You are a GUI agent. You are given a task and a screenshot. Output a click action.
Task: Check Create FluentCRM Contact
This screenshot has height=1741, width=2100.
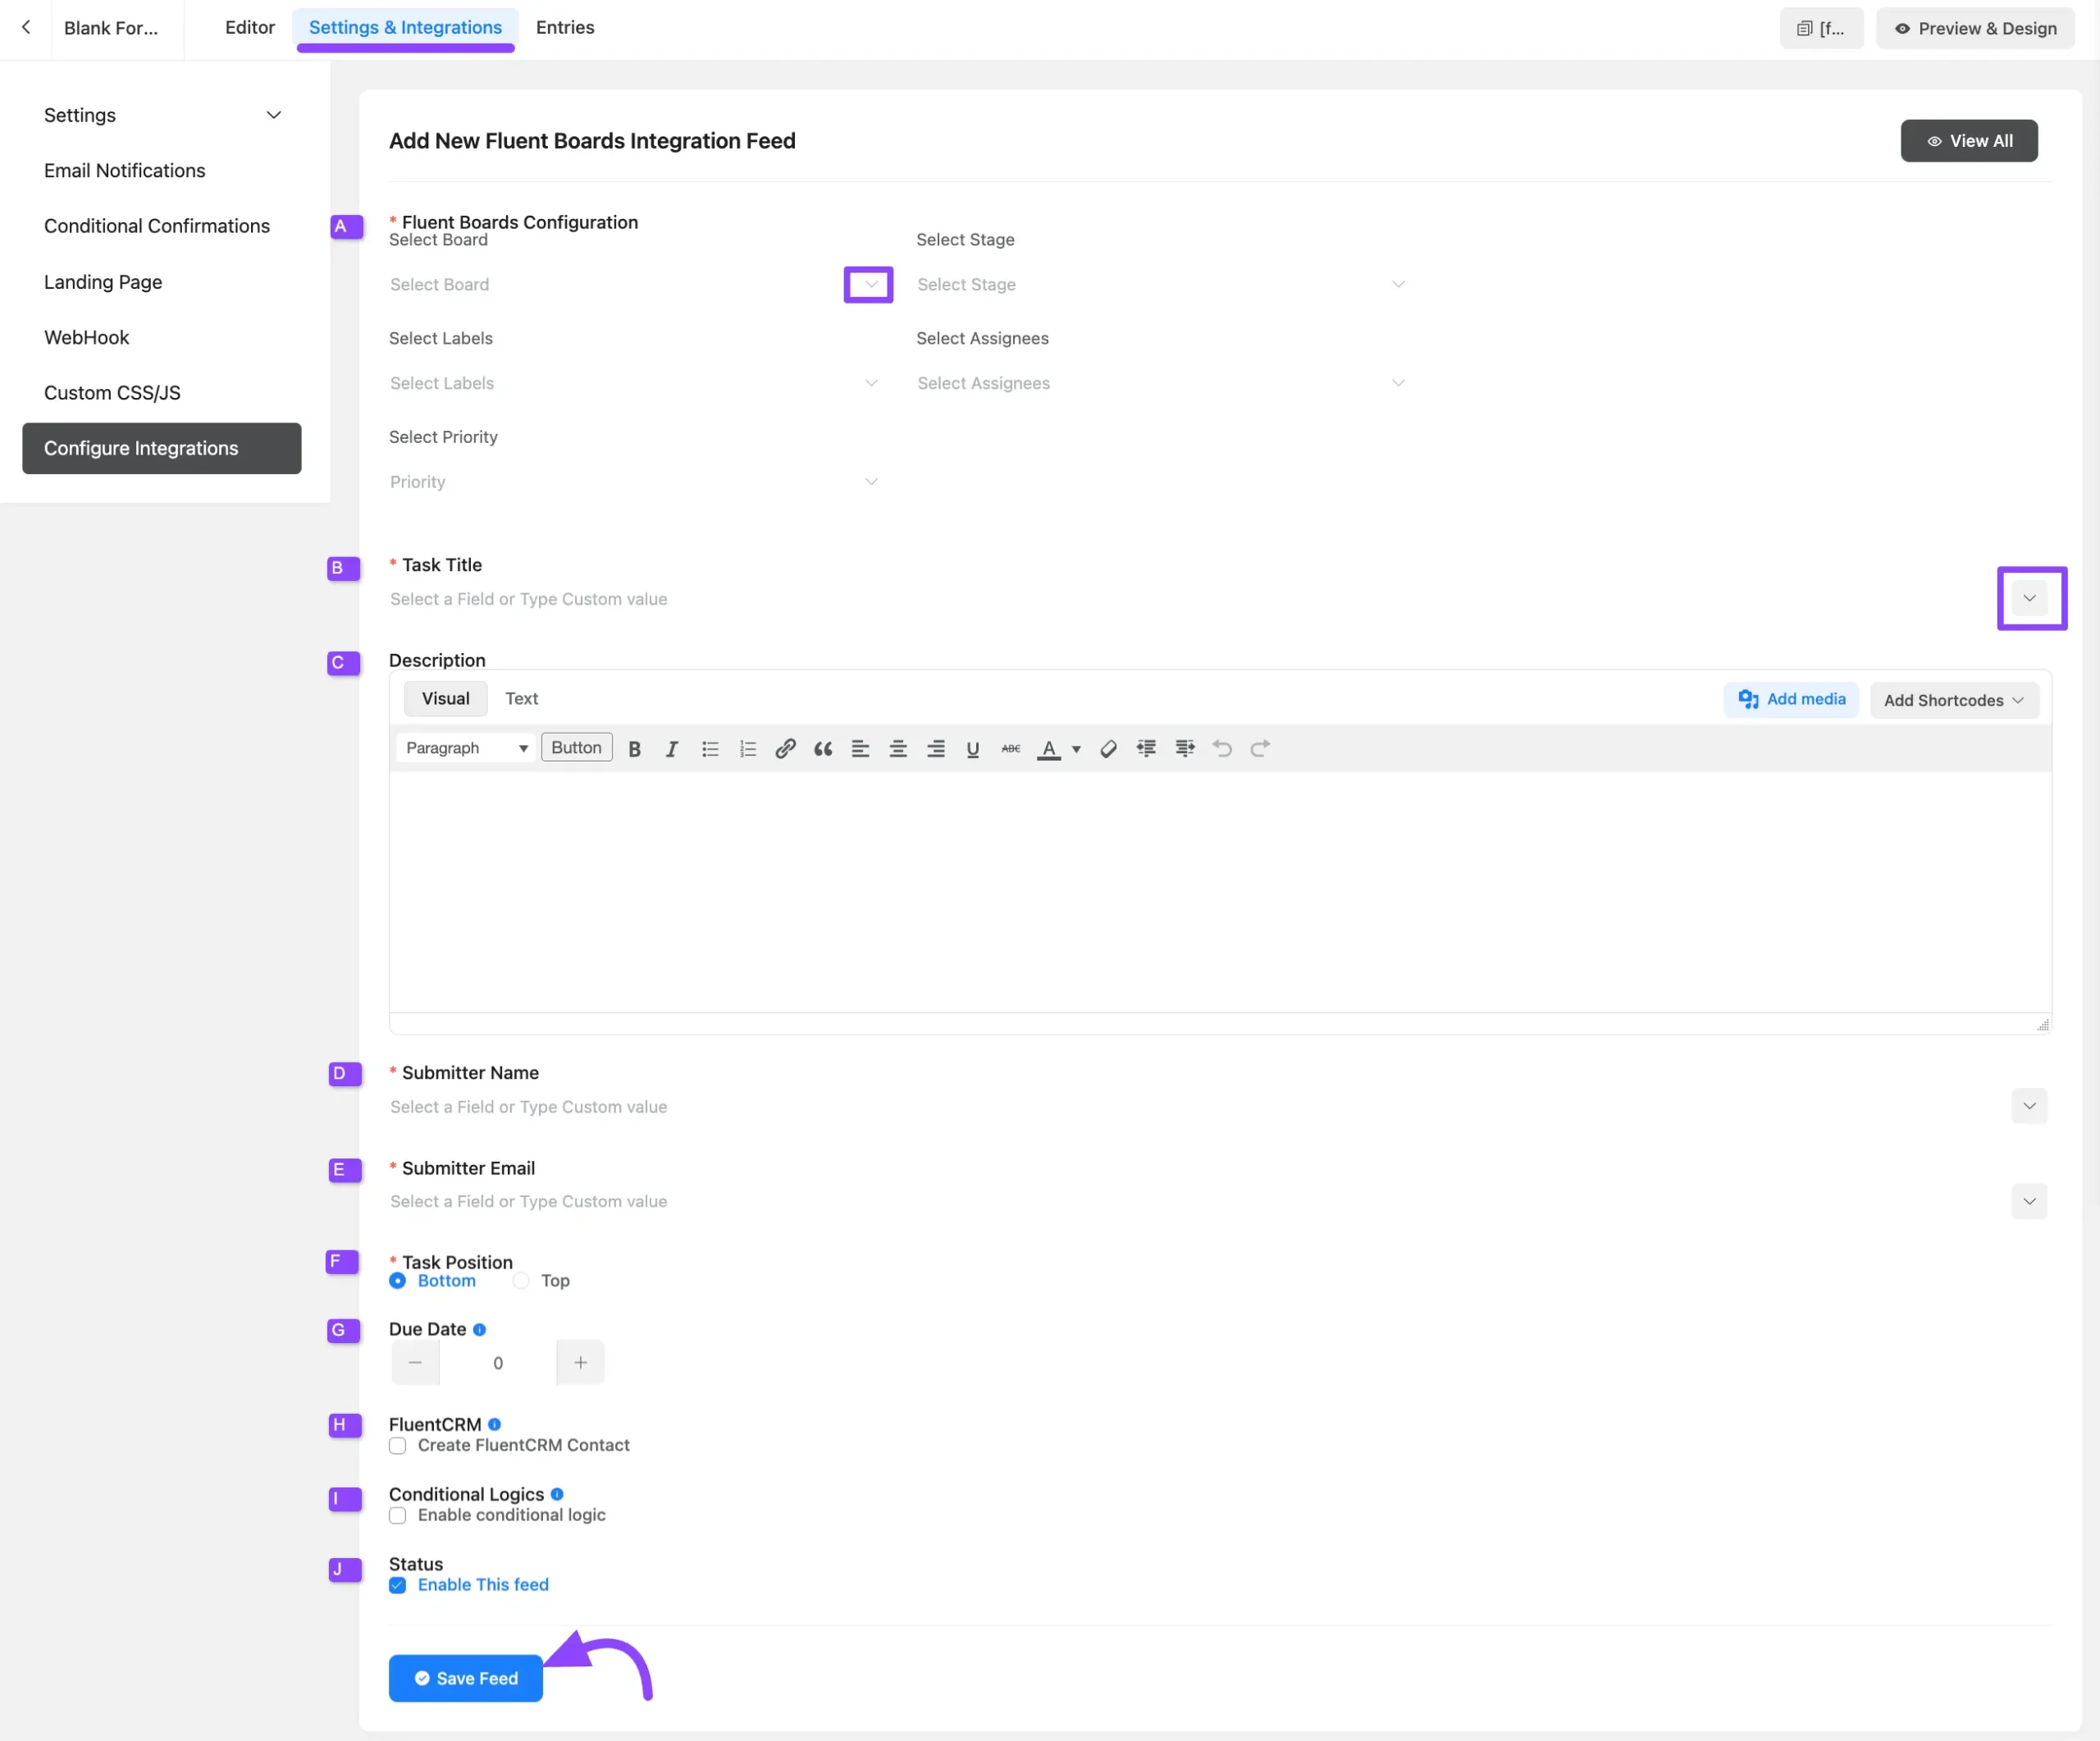pyautogui.click(x=398, y=1445)
